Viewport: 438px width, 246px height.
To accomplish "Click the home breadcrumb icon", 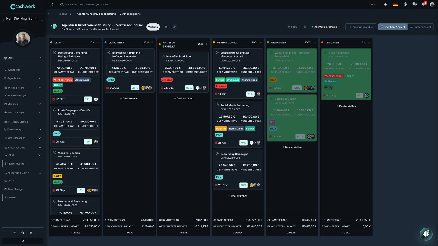I will (49, 14).
